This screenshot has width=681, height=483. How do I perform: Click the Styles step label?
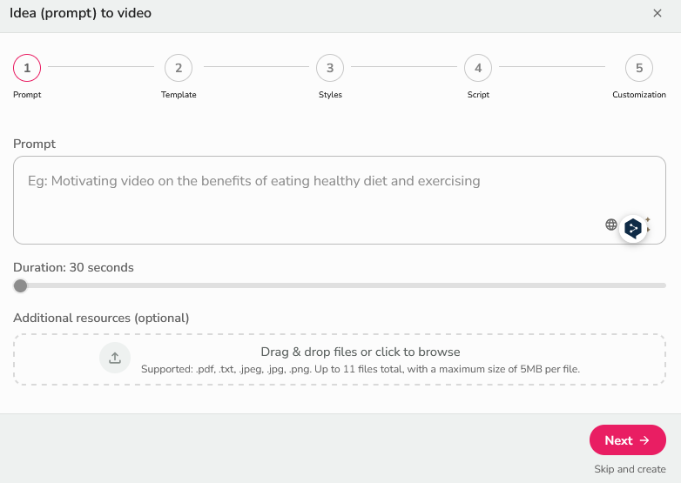pos(330,95)
